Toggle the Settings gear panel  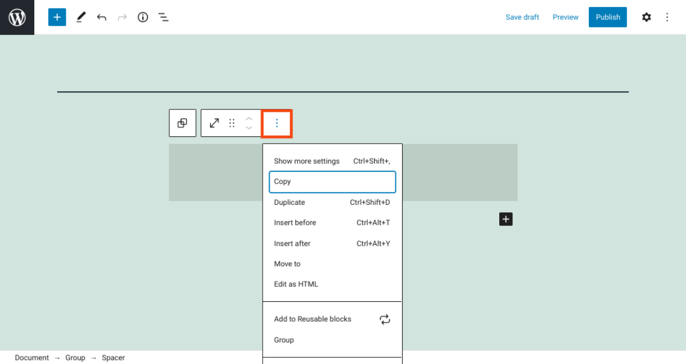point(646,17)
